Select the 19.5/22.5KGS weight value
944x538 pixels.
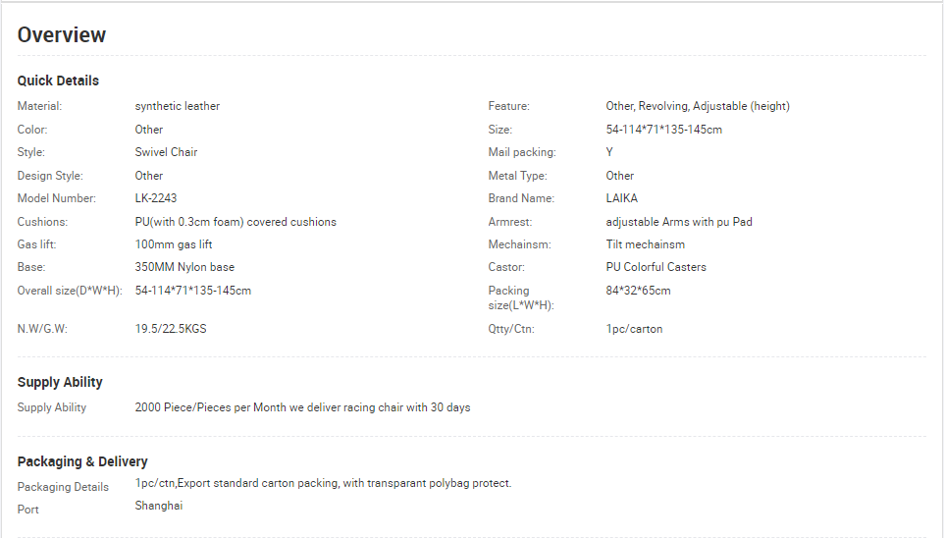pos(171,329)
